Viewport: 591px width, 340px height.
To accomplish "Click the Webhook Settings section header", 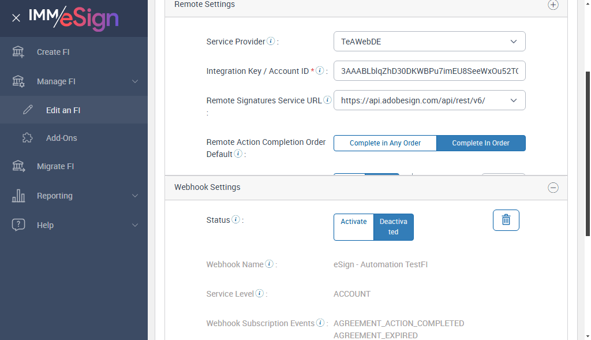I will [x=366, y=188].
